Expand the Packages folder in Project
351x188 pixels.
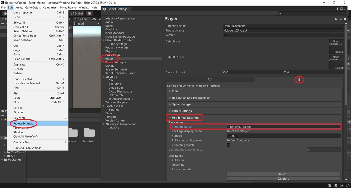tap(2, 160)
